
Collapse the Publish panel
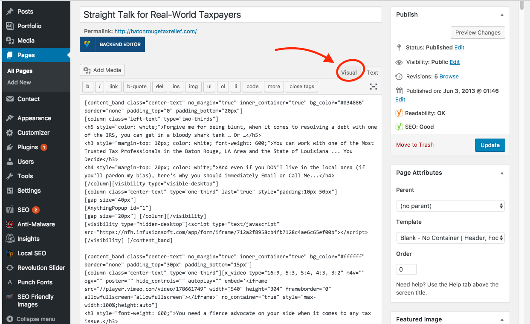coord(502,14)
